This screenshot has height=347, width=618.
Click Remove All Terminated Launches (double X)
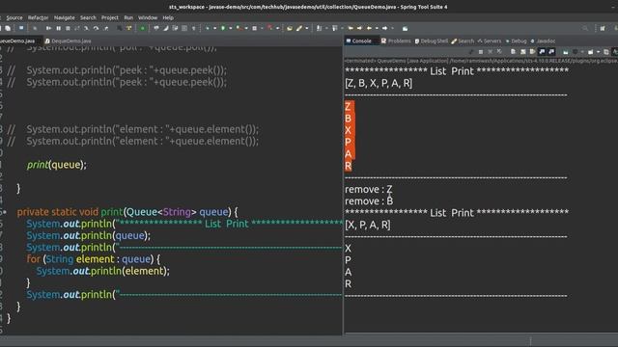point(499,52)
